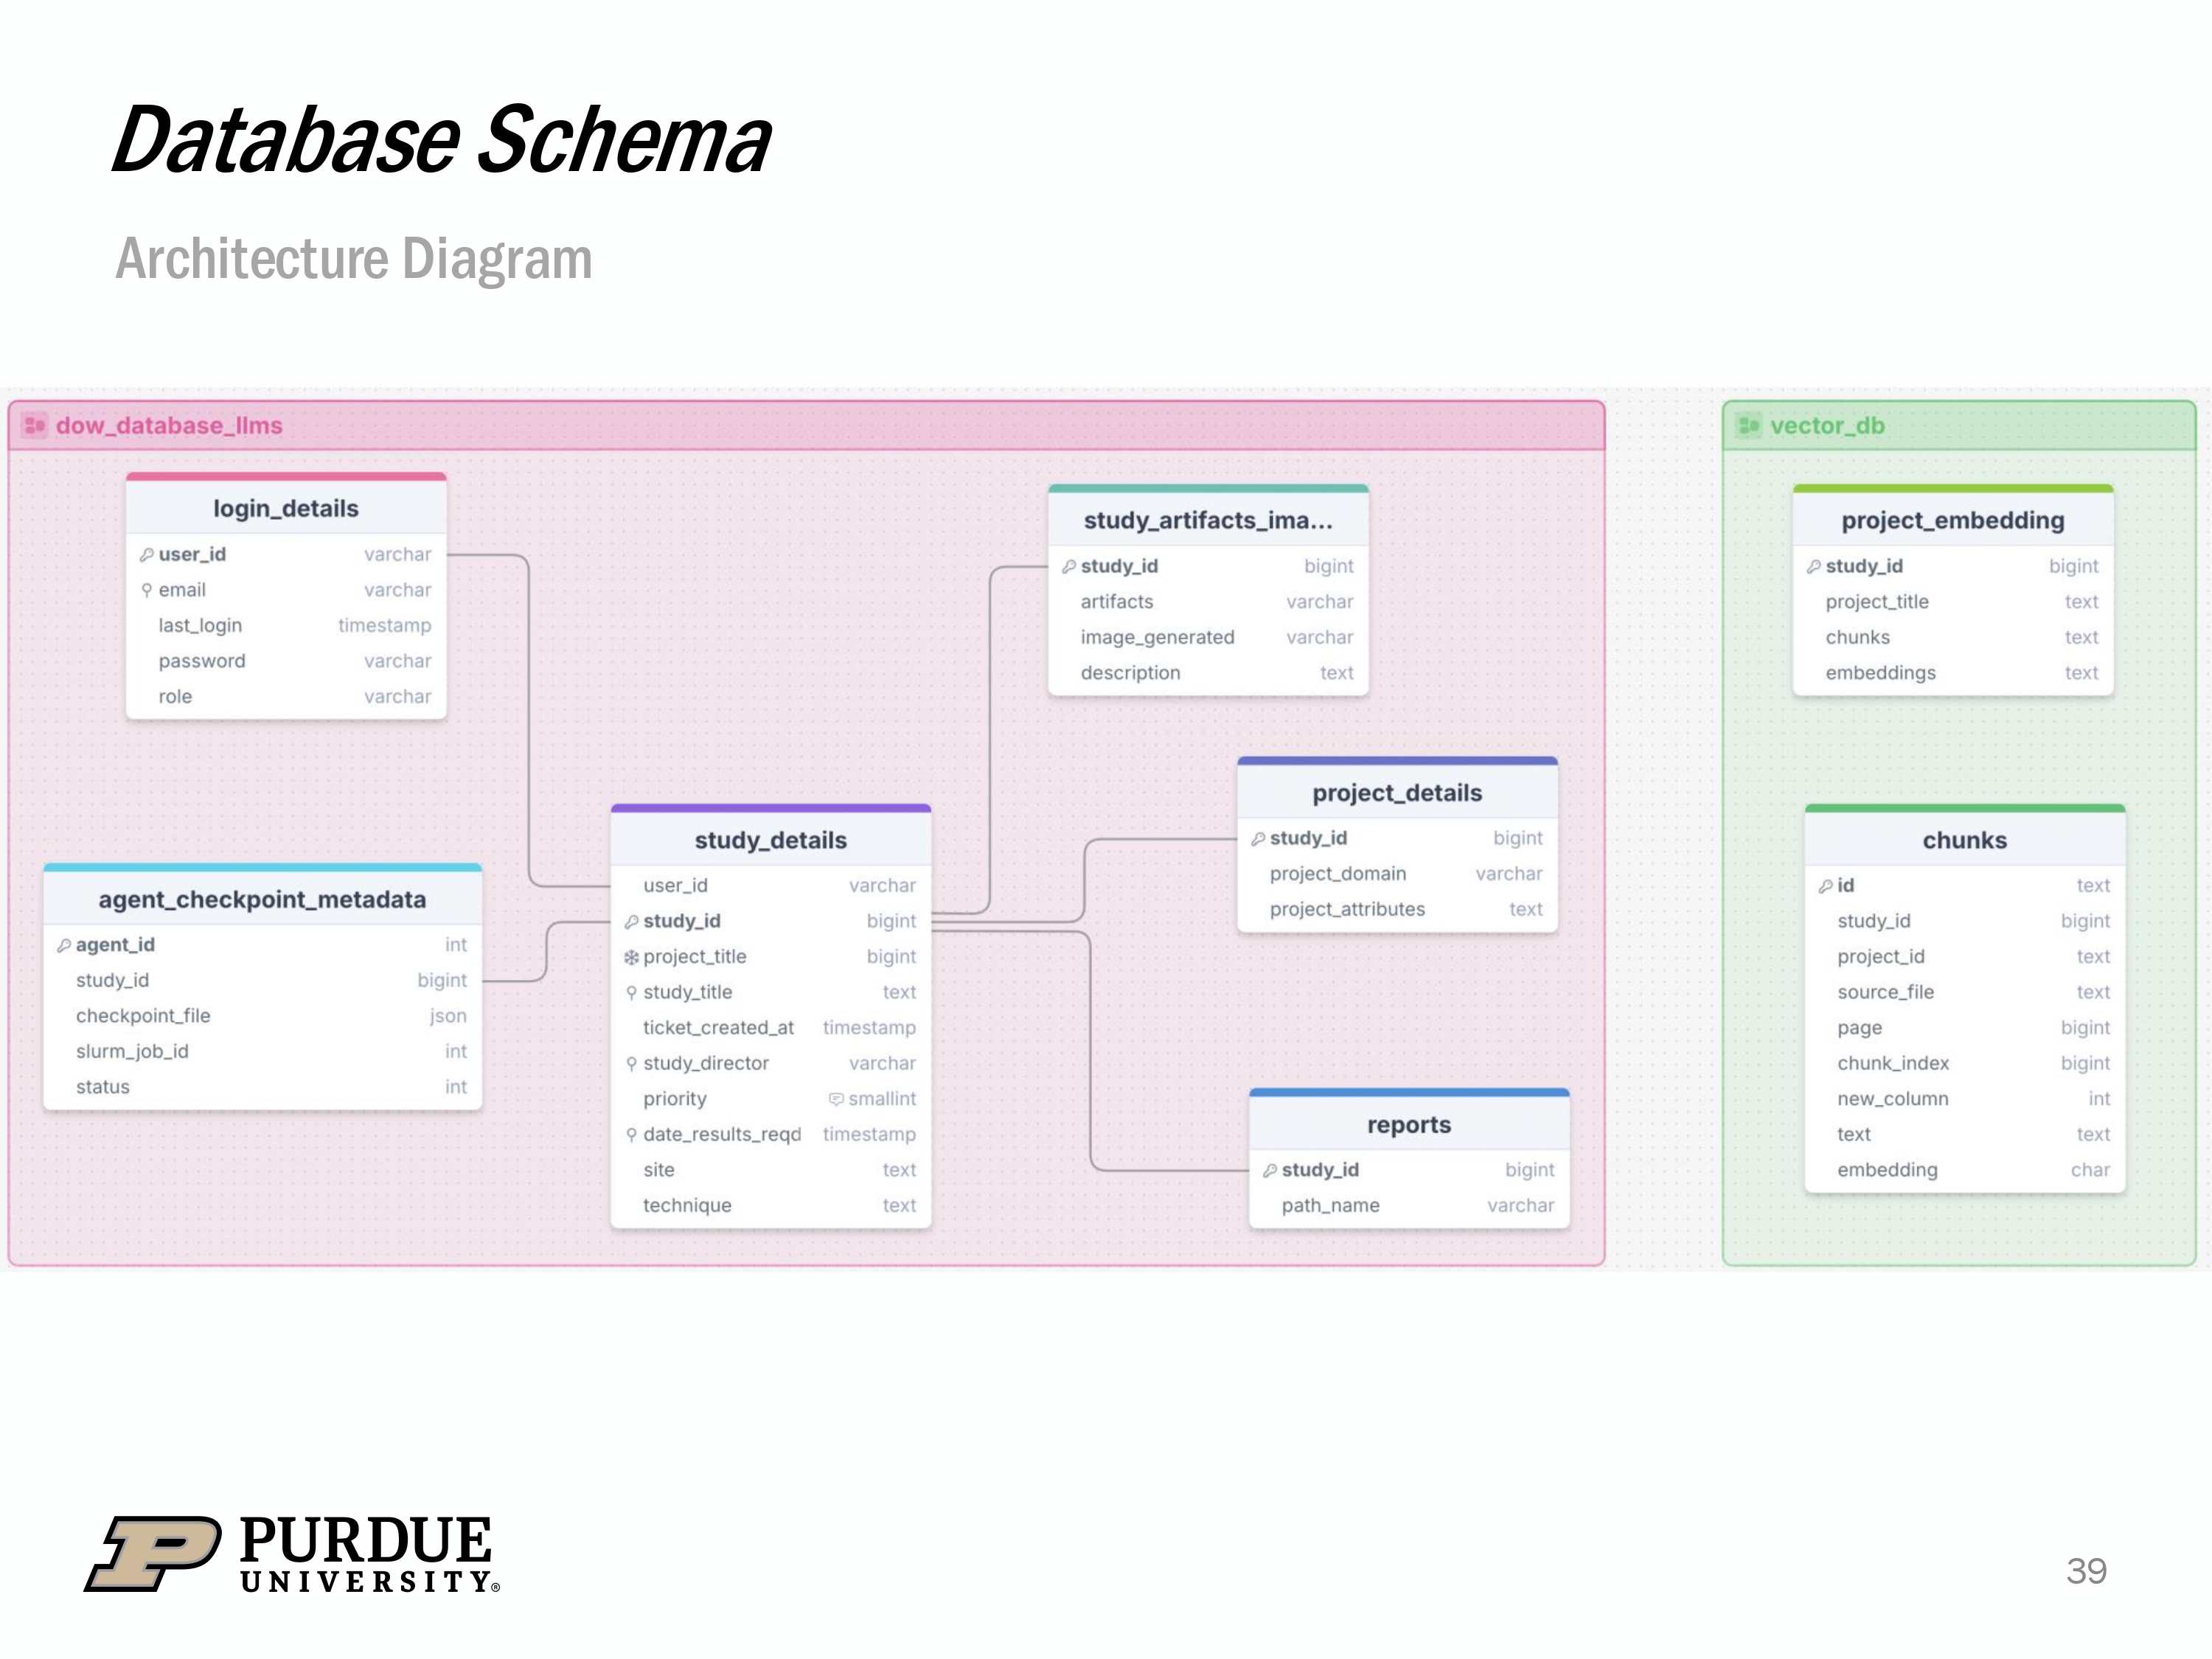Screen dimensions: 2212x1659
Task: Click the dow_database_llms group icon
Action: click(x=35, y=426)
